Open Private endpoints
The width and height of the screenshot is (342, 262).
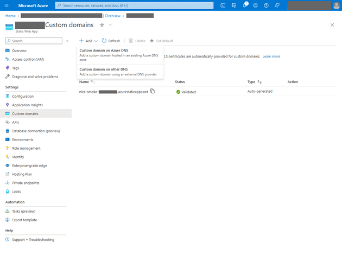pos(26,183)
